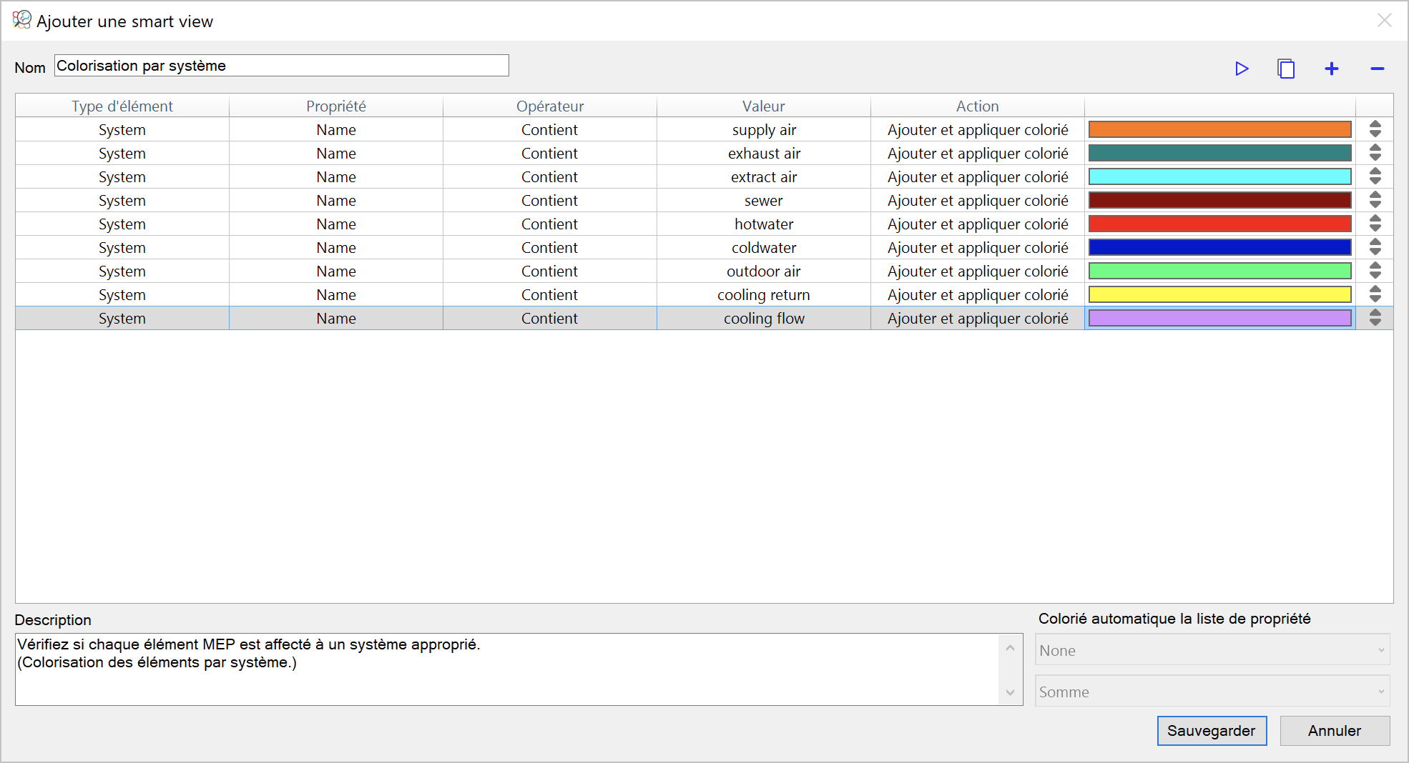The width and height of the screenshot is (1409, 763).
Task: Click the Type d'élément column header
Action: pyautogui.click(x=122, y=106)
